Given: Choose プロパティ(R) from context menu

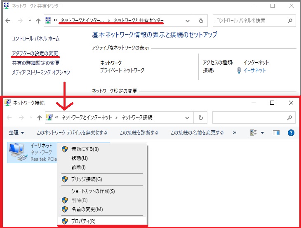Looking at the screenshot, I should [x=83, y=221].
